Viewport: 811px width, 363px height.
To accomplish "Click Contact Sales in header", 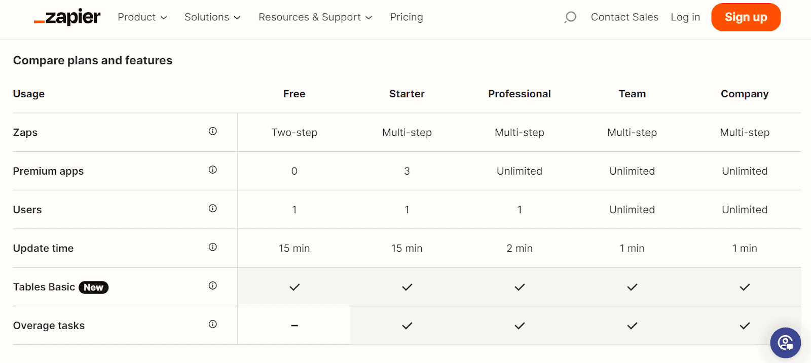I will point(624,17).
